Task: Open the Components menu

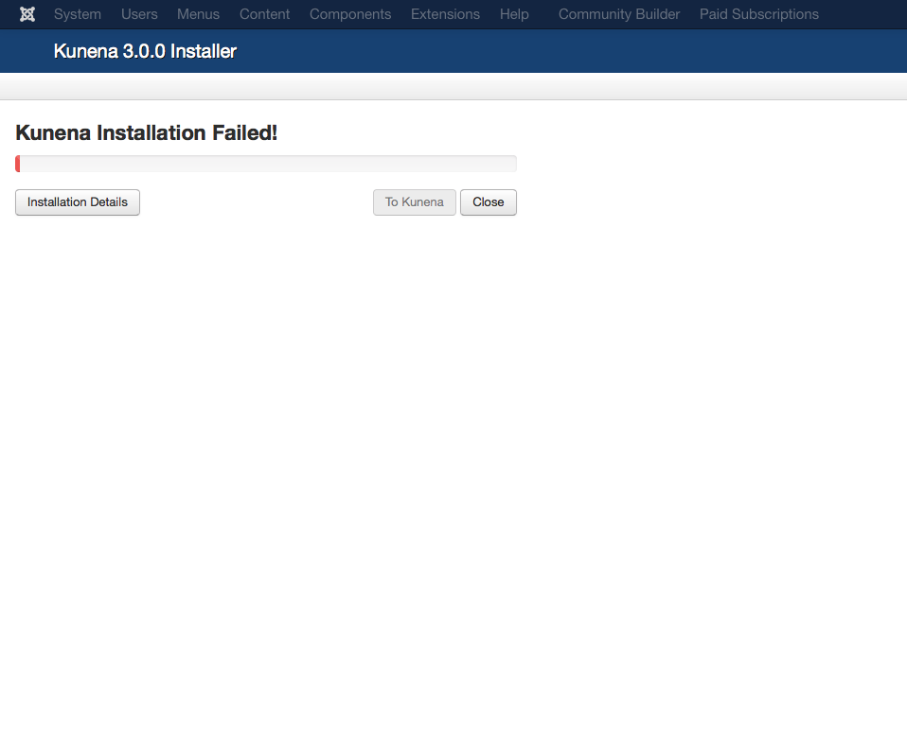Action: click(350, 14)
